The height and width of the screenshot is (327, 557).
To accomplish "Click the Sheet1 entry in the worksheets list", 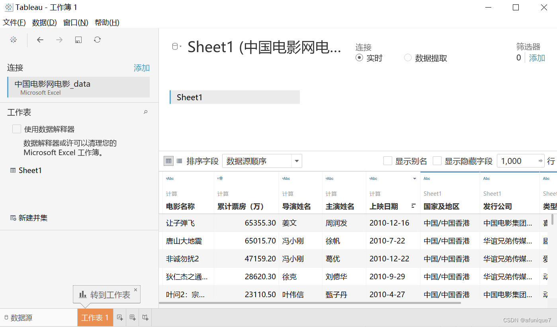I will [30, 170].
